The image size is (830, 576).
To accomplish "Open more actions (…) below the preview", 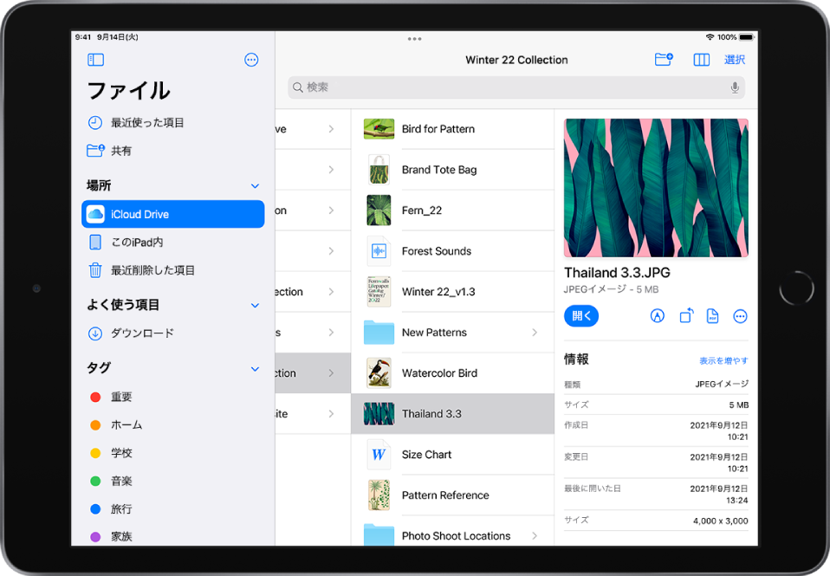I will [x=740, y=316].
